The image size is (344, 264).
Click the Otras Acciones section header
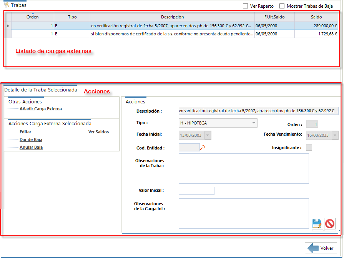(25, 101)
